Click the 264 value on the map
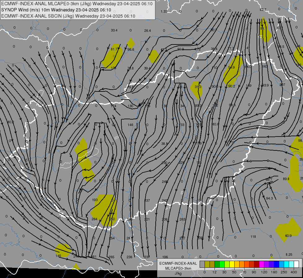Viewport: 303px width, 278px height. (94, 219)
